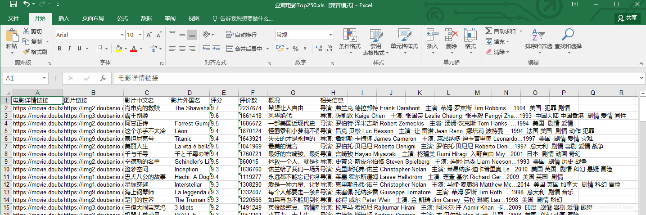Click the Save icon in quick access toolbar
646x215 pixels.
[x=13, y=4]
